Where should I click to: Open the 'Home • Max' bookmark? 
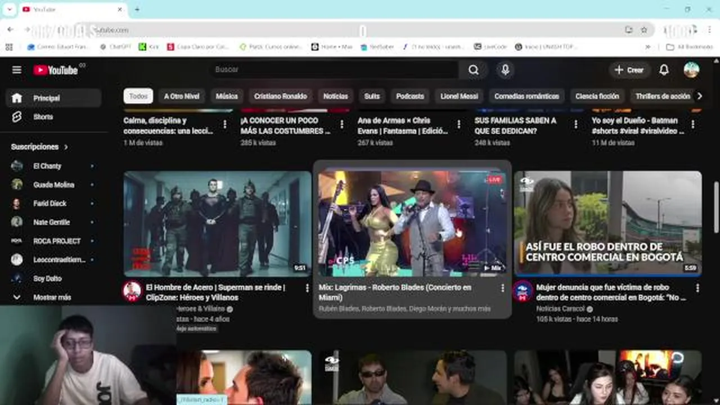pos(332,47)
